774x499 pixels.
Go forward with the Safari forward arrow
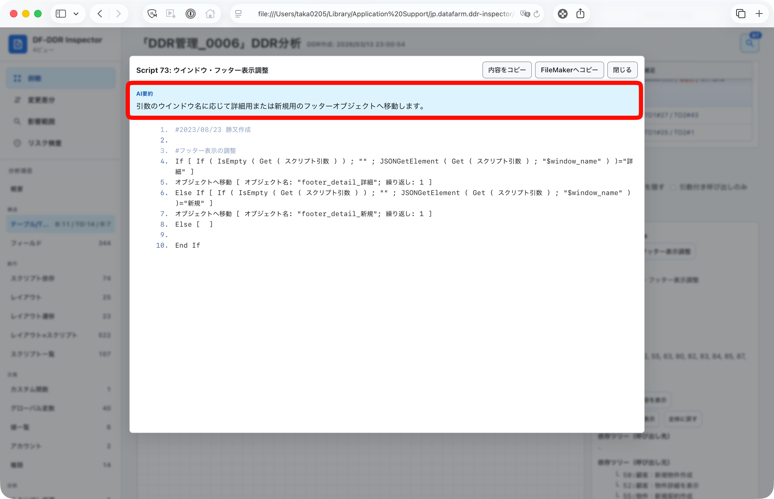coord(118,14)
